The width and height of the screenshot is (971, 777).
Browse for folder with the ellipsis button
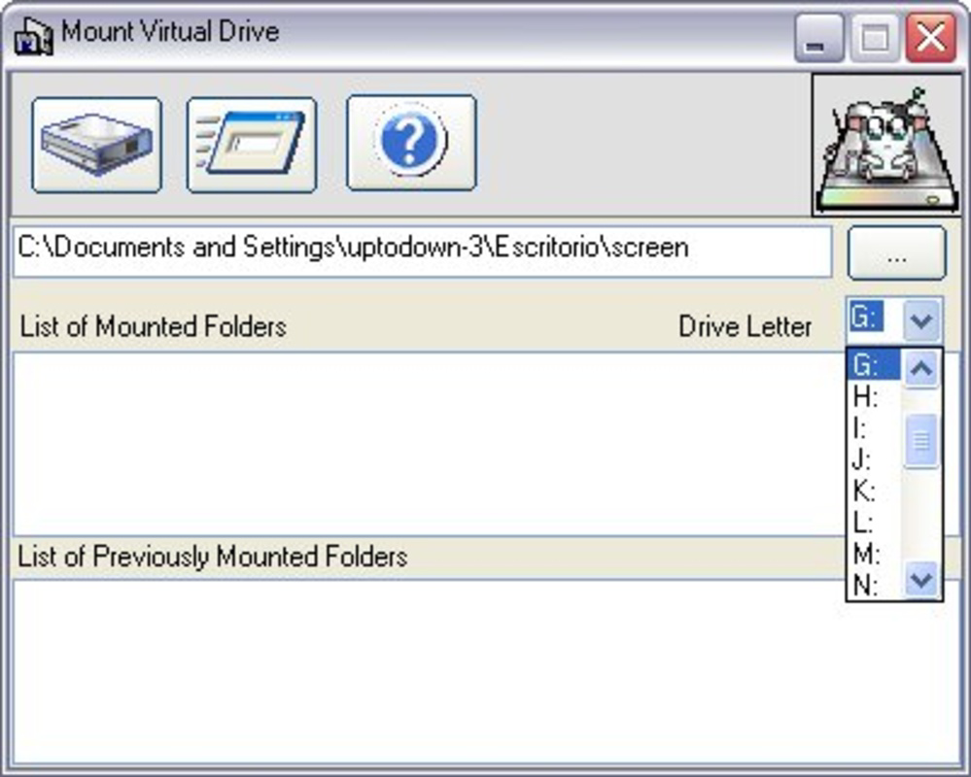897,253
